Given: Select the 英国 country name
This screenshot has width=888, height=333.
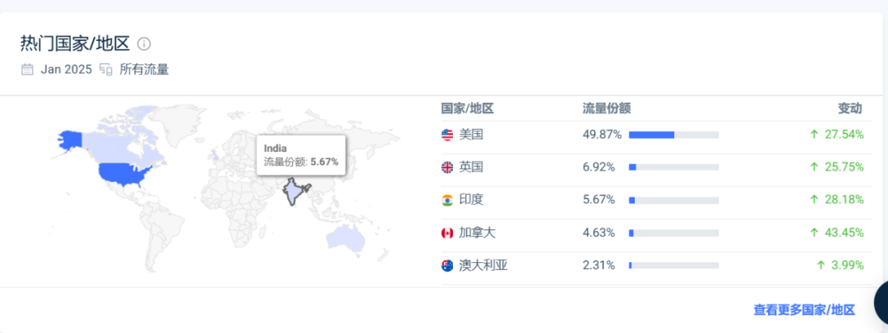Looking at the screenshot, I should (471, 167).
